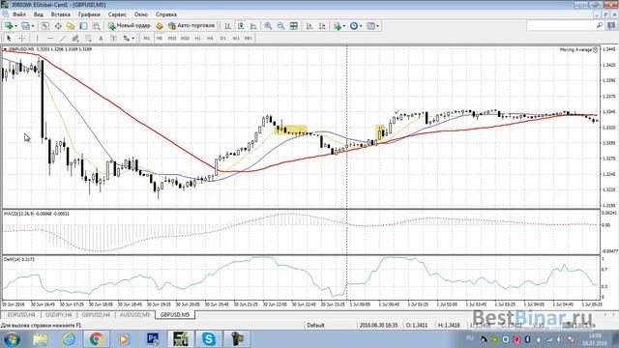This screenshot has height=348, width=619.
Task: Expand the Profiles dropdown arrow
Action: 33,26
